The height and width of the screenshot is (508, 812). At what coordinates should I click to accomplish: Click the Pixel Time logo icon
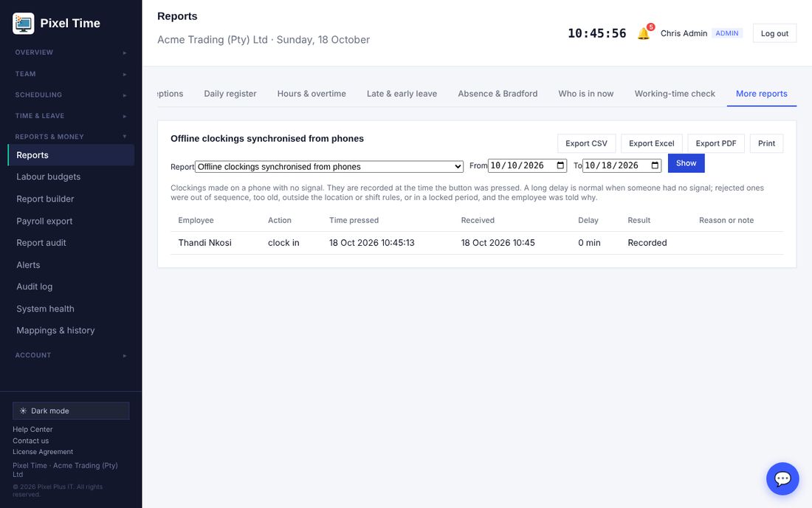pos(24,24)
